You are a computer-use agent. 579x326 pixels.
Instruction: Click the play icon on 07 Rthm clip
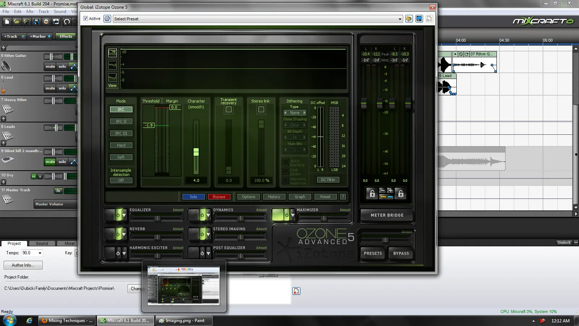455,54
